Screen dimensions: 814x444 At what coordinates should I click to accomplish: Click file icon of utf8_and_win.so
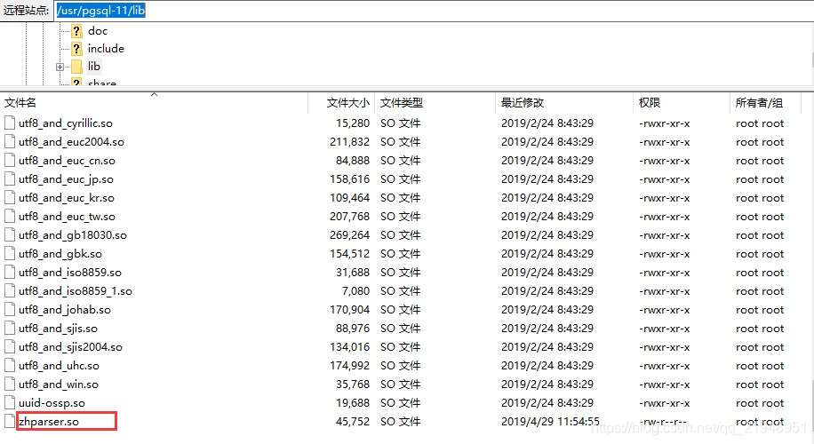click(x=10, y=385)
